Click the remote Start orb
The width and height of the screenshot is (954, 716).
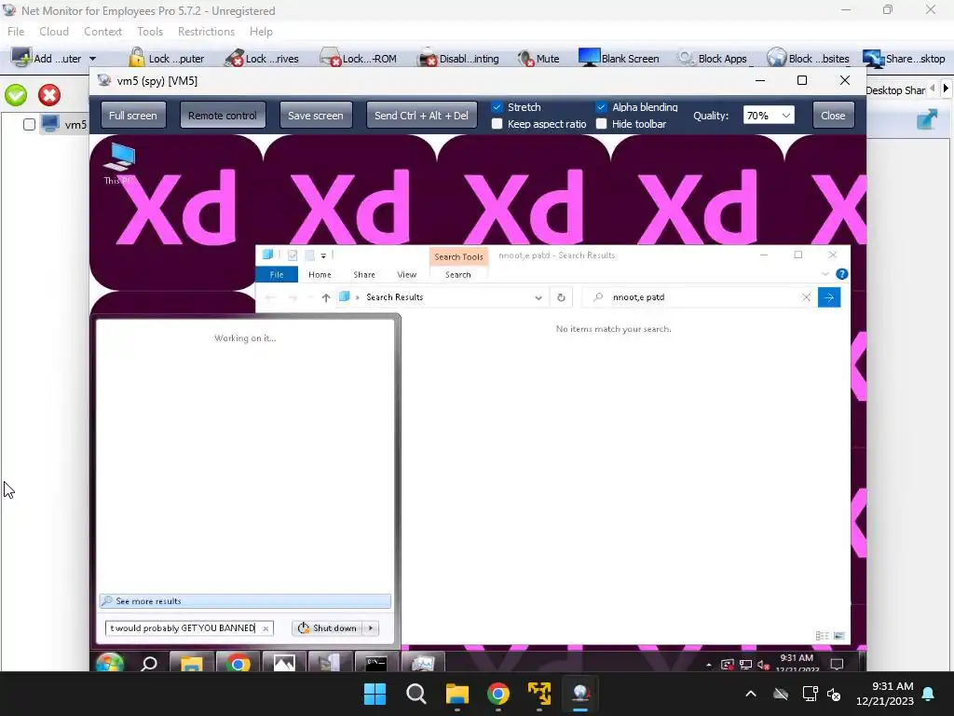110,663
